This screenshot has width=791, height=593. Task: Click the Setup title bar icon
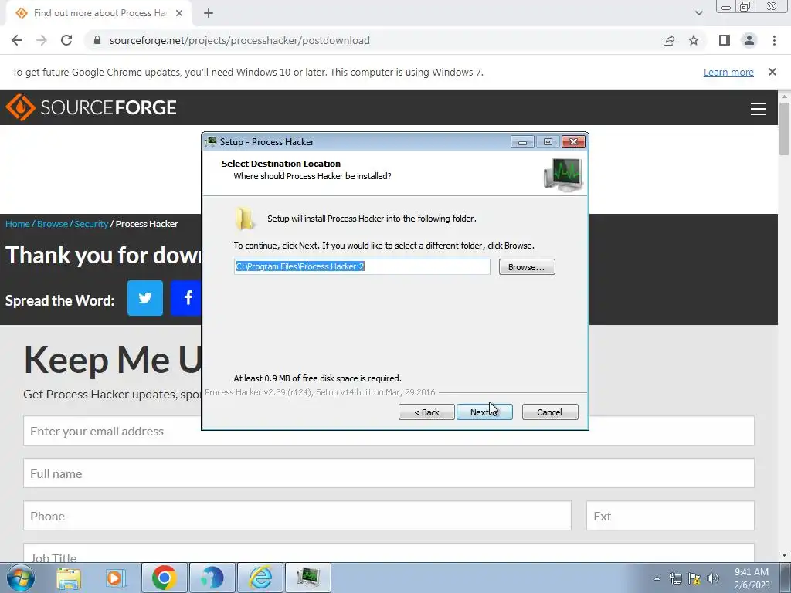[x=212, y=142]
